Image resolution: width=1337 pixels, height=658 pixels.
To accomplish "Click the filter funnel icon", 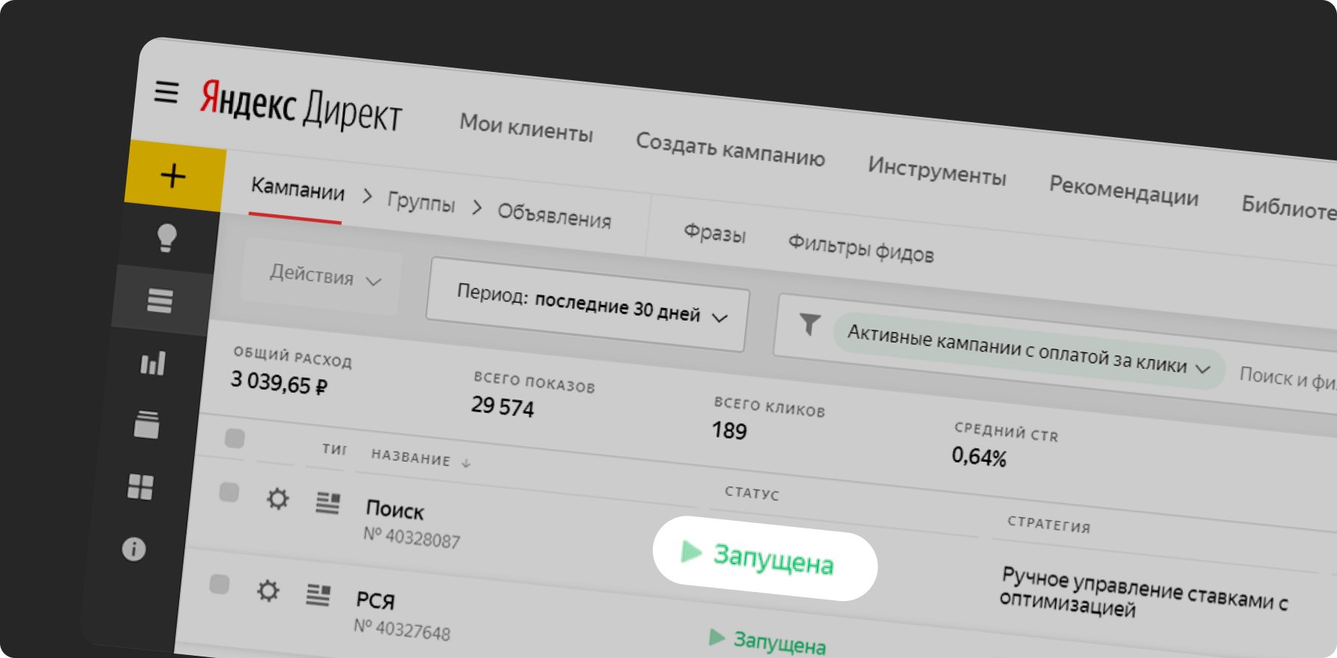I will pos(809,325).
